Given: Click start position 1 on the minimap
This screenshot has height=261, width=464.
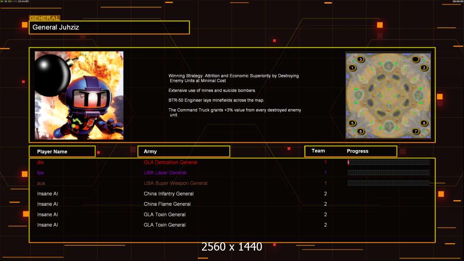Looking at the screenshot, I should pyautogui.click(x=352, y=68).
